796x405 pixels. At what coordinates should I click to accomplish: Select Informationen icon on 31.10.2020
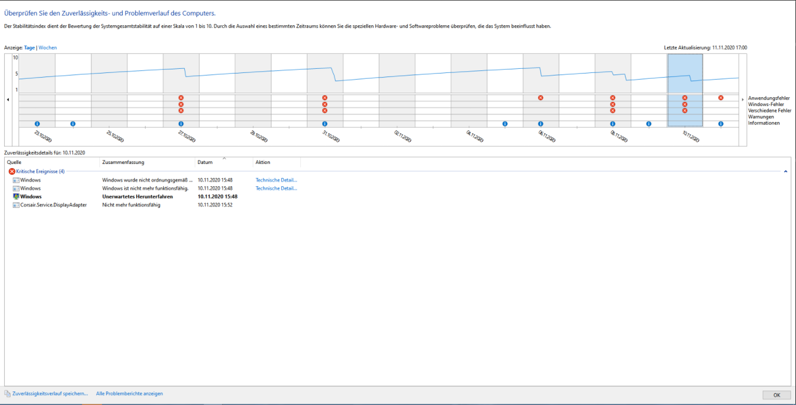click(x=325, y=124)
